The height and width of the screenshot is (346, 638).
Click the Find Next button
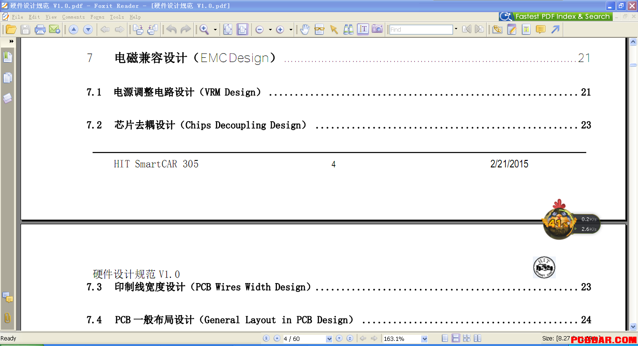(479, 29)
